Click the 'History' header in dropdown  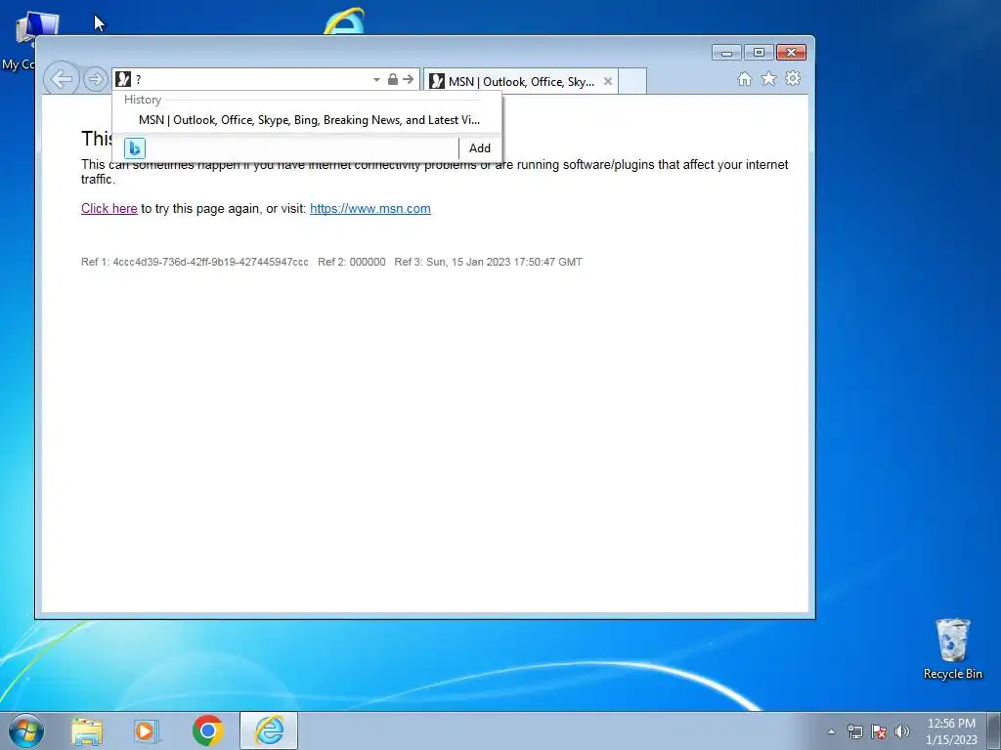click(x=143, y=100)
